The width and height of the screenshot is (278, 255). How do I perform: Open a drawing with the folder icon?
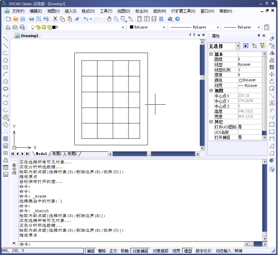16,19
